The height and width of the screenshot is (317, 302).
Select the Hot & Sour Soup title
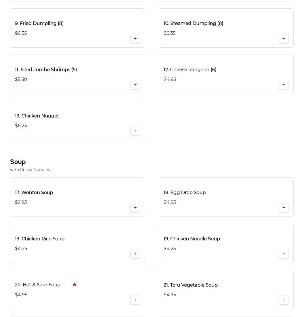[38, 285]
